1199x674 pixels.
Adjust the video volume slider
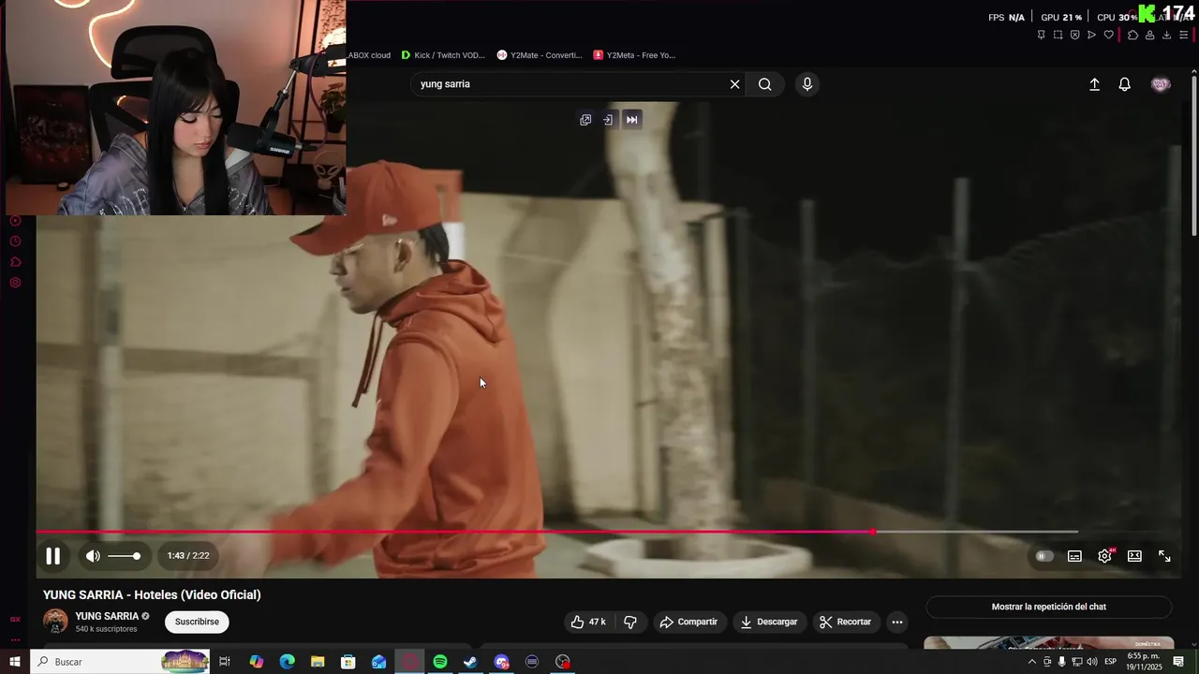124,556
